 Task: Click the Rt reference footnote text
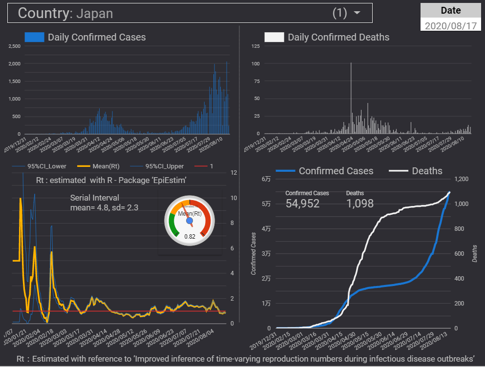click(246, 359)
